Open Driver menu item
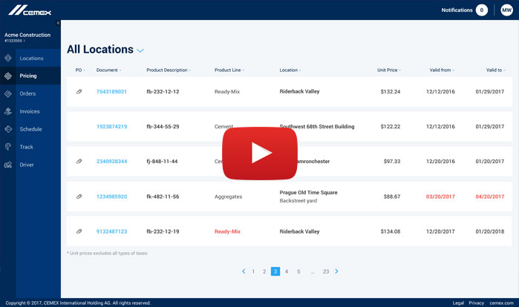Image resolution: width=519 pixels, height=307 pixels. pyautogui.click(x=27, y=165)
